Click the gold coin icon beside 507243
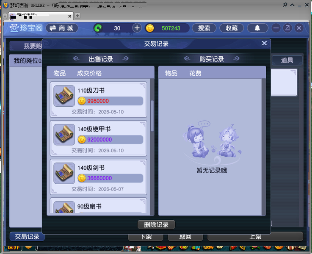 [x=150, y=28]
